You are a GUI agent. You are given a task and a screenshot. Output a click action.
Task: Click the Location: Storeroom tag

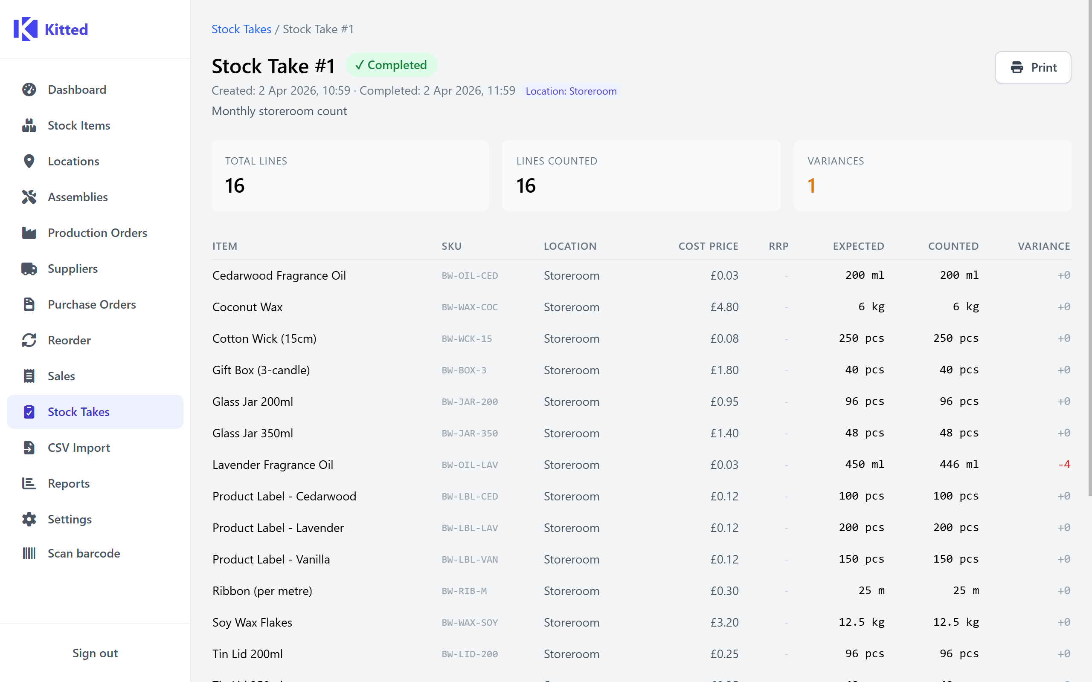pos(571,91)
